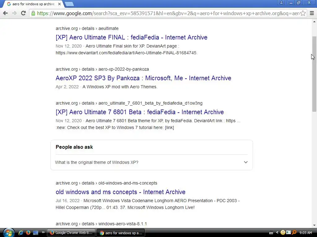This screenshot has width=317, height=237.
Task: Click the deviantart.com URL snippet text
Action: tap(126, 53)
